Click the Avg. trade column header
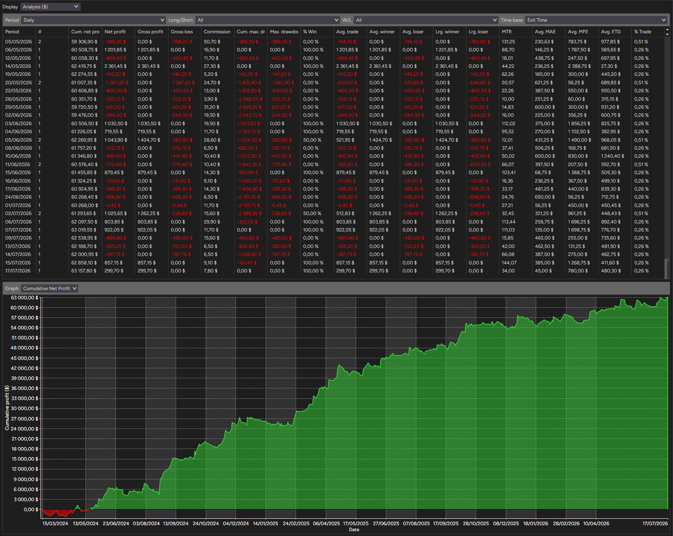This screenshot has height=536, width=673. click(x=350, y=32)
